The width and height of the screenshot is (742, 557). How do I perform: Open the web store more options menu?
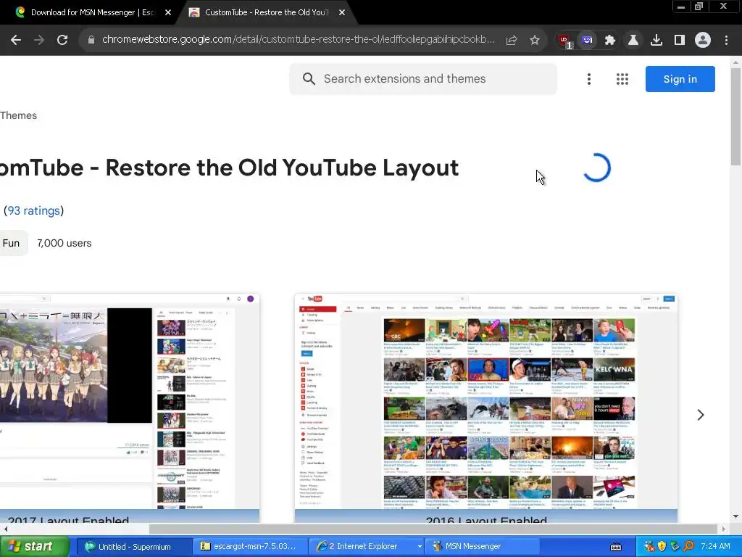tap(588, 79)
